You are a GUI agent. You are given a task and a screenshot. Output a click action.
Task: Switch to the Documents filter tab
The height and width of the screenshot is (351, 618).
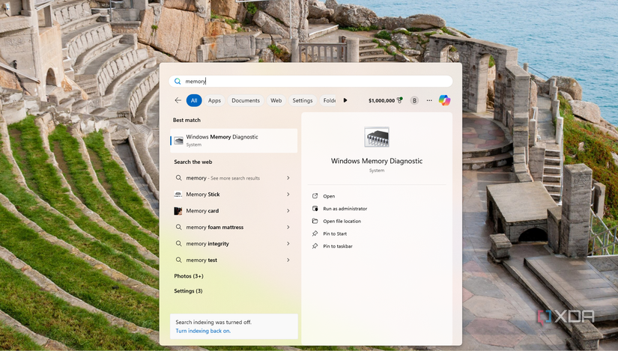(x=246, y=100)
